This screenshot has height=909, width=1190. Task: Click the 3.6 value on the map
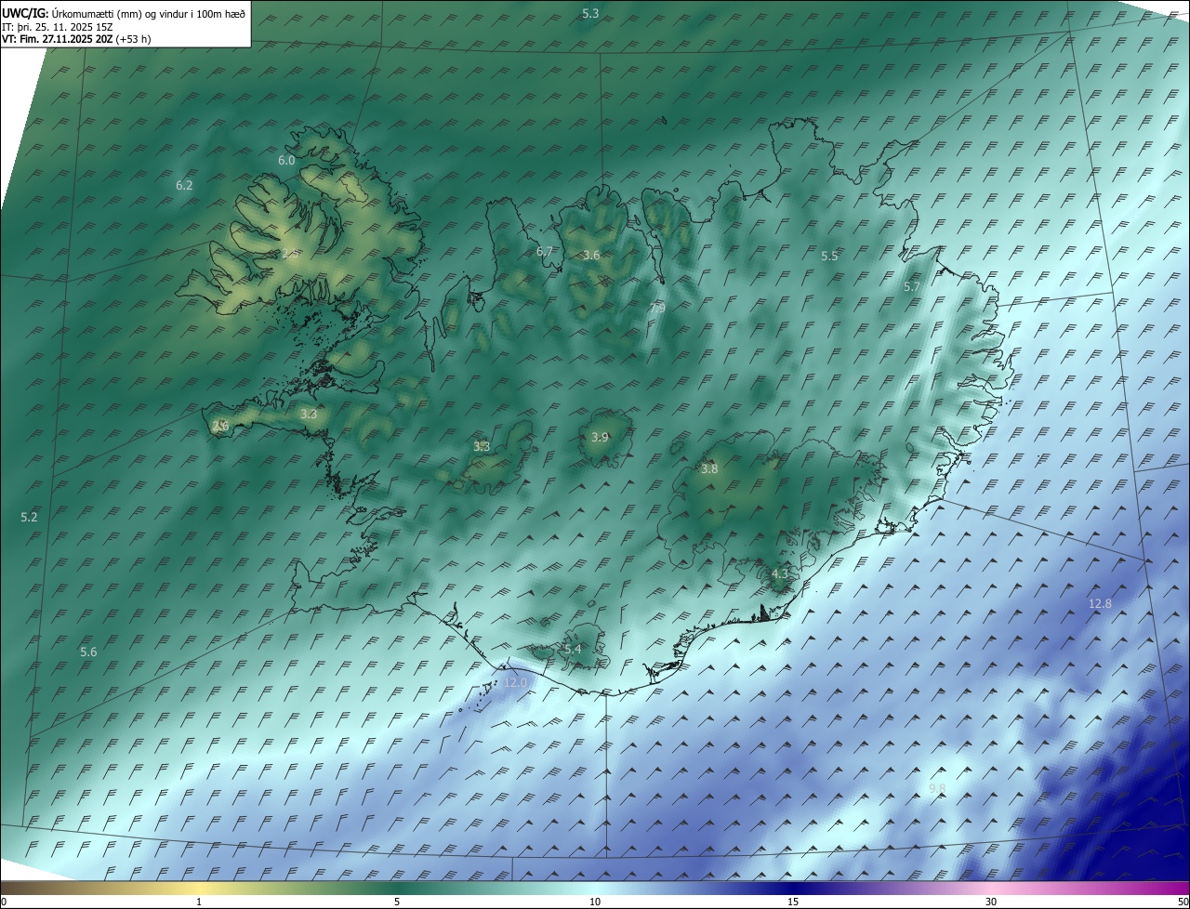591,255
